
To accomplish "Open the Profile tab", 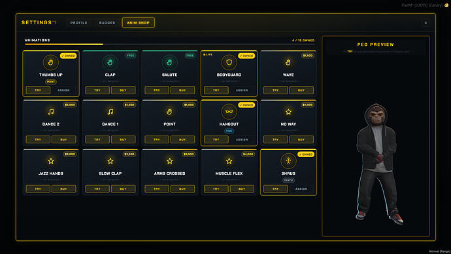I will pos(79,23).
